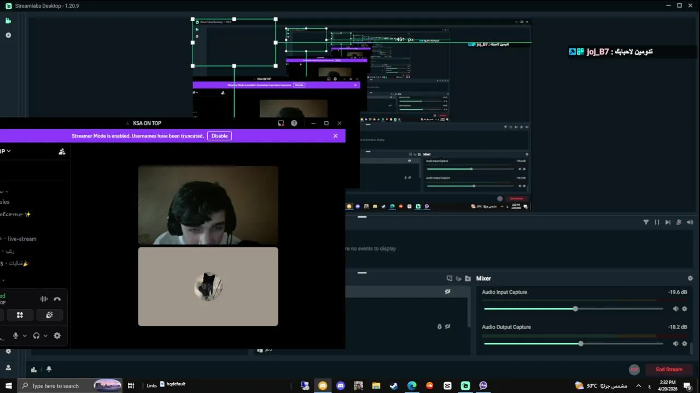
Task: Toggle event sounds speaker icon in events header
Action: (690, 222)
